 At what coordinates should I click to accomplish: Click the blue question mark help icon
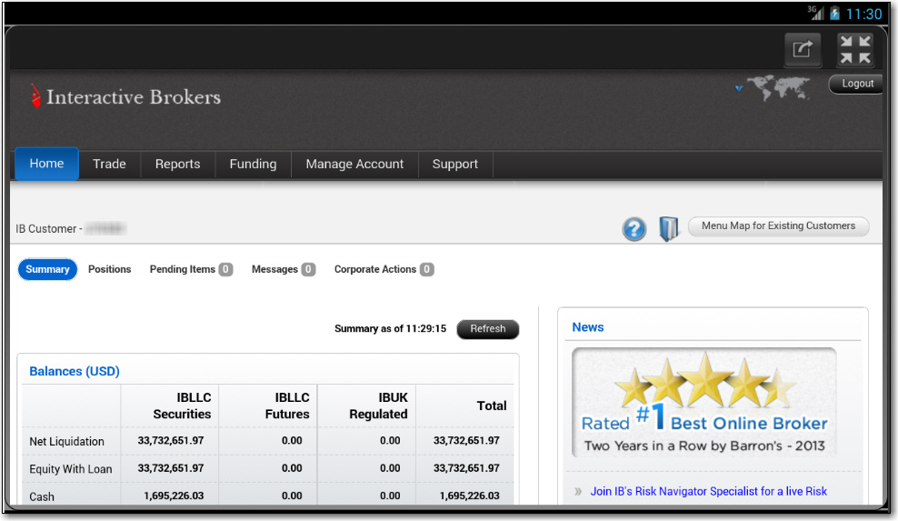point(634,229)
